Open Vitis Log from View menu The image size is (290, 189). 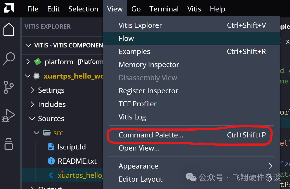click(x=191, y=117)
